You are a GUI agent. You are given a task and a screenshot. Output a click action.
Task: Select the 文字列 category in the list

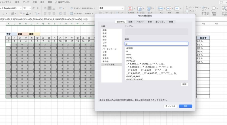click(x=111, y=58)
